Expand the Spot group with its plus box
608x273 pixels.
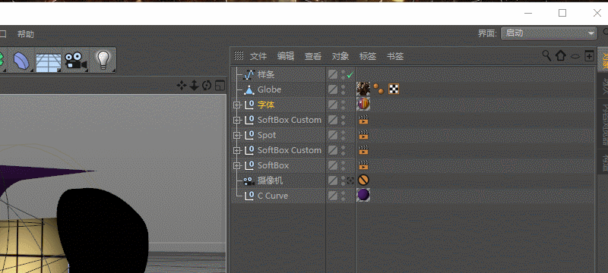click(x=237, y=135)
